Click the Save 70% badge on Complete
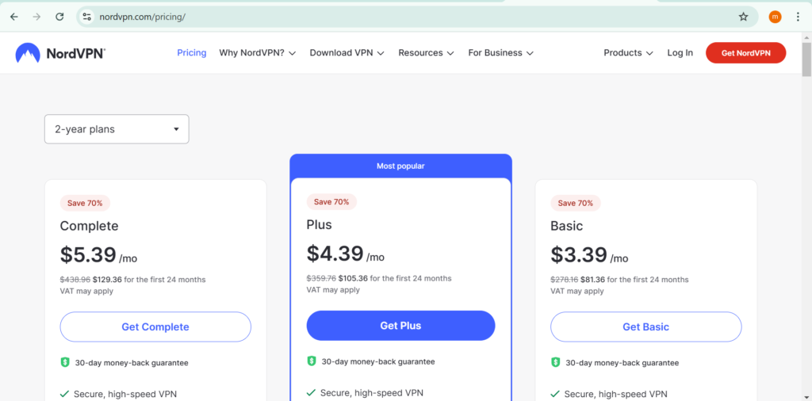This screenshot has width=812, height=401. [85, 203]
